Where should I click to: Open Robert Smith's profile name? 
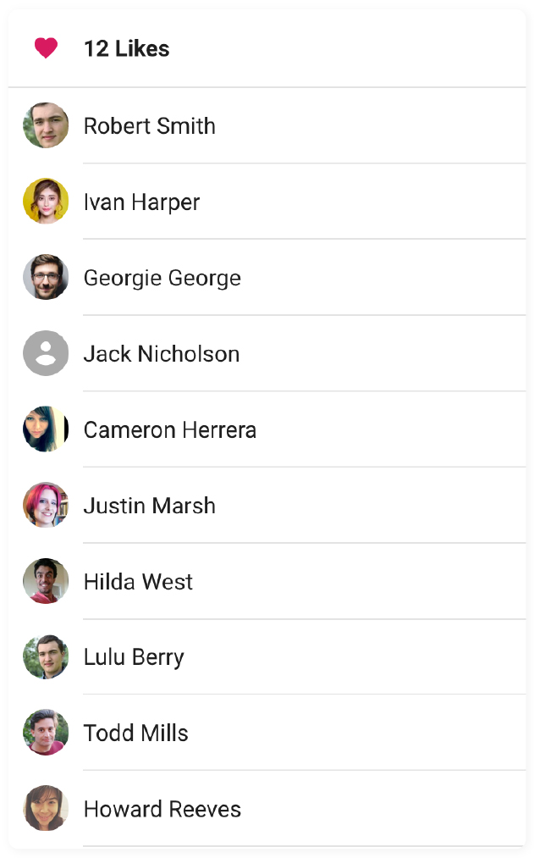(x=149, y=125)
